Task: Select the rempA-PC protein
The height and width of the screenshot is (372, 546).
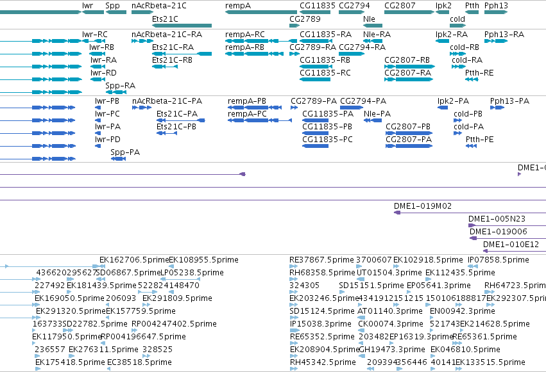Action: point(260,120)
